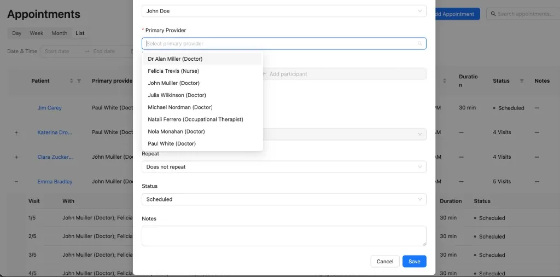Select Dr Alan Miller (Doctor) option

202,59
